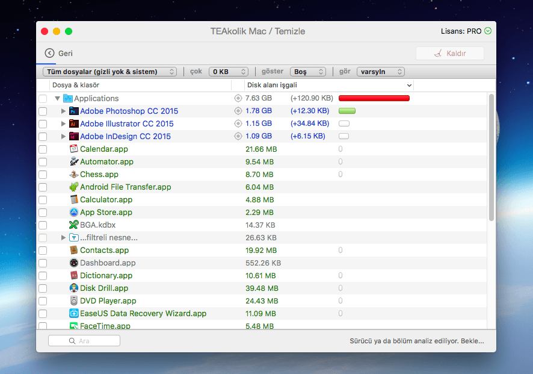Select the Android File Transfer.app name
Viewport: 533px width, 374px height.
point(126,187)
